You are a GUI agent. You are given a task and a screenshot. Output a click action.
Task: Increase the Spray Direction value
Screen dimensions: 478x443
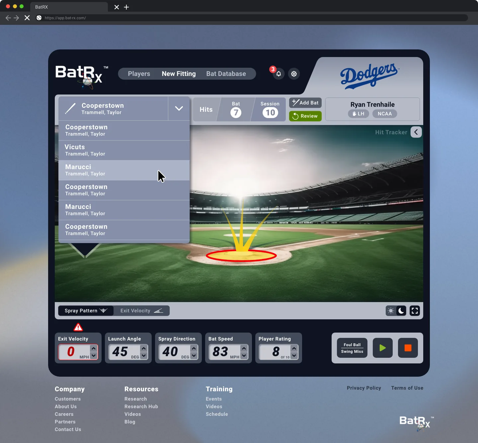(x=194, y=348)
